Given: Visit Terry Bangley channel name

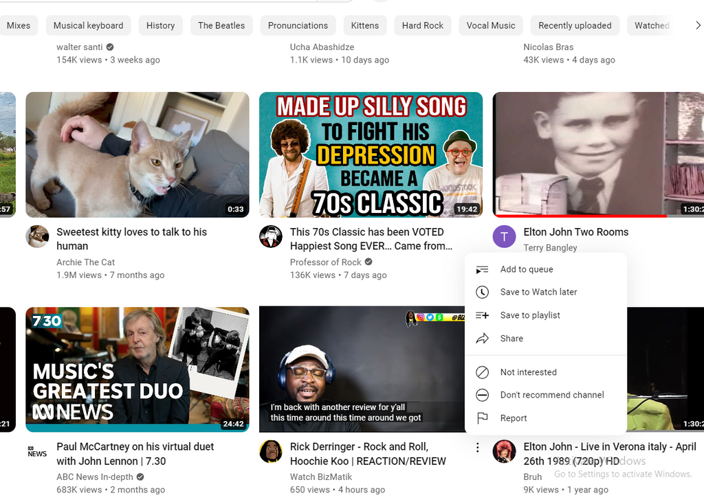Looking at the screenshot, I should [x=550, y=248].
